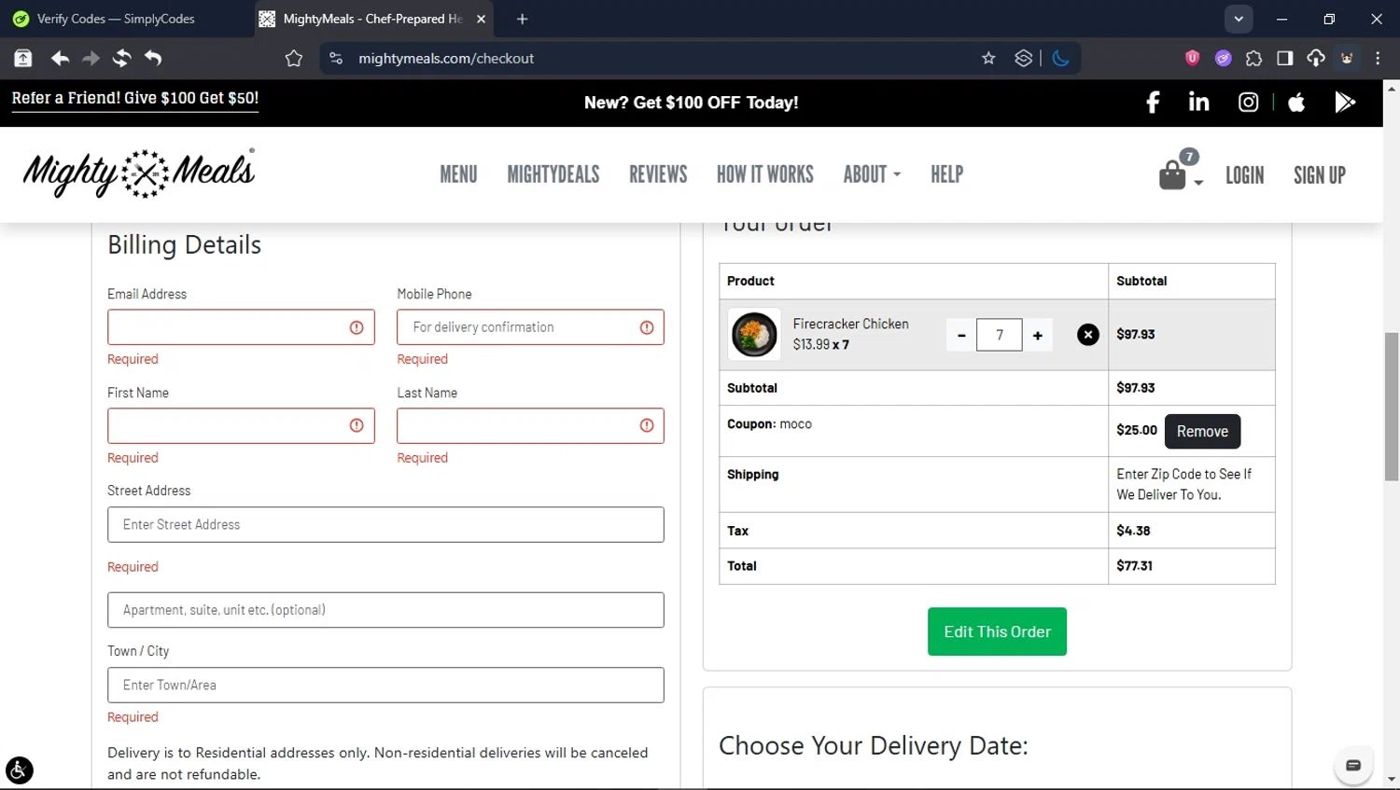Viewport: 1400px width, 790px height.
Task: Bookmark this page with the star icon
Action: [988, 58]
